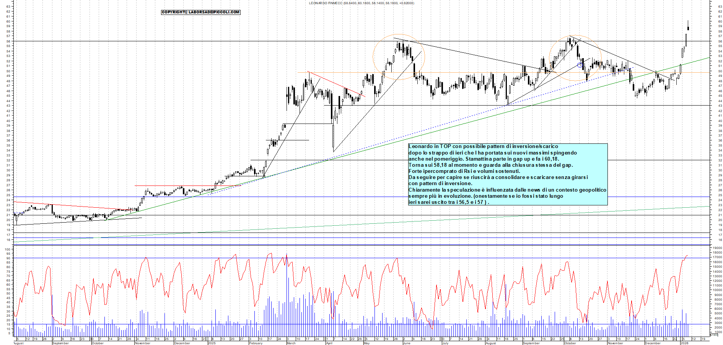Click the long April low candle
Image resolution: width=723 pixels, height=345 pixels.
(x=333, y=137)
